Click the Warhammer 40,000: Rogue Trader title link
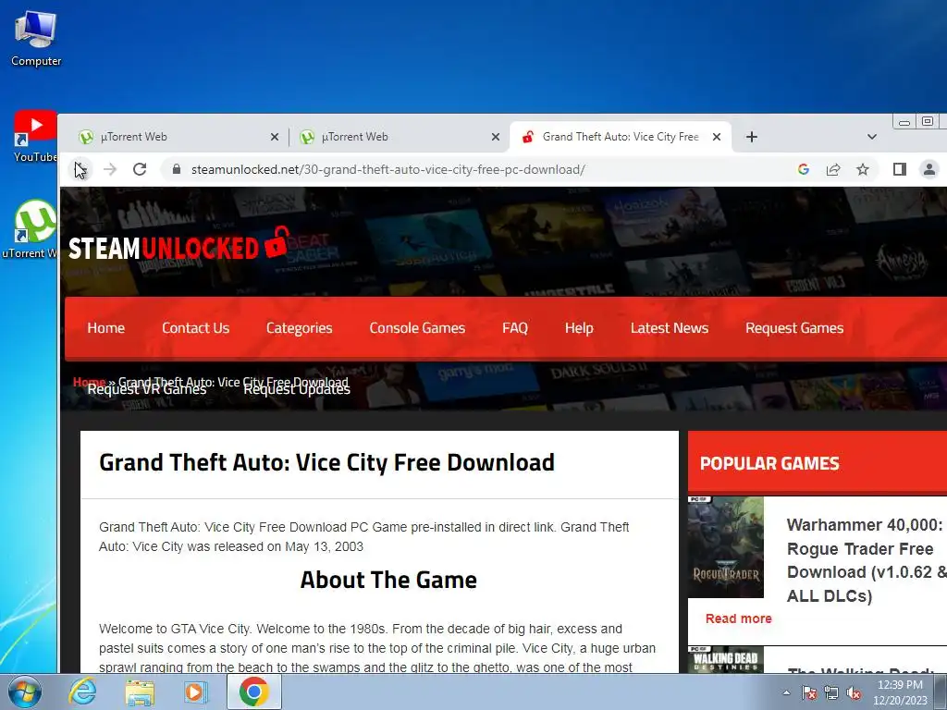This screenshot has height=710, width=947. pos(866,560)
